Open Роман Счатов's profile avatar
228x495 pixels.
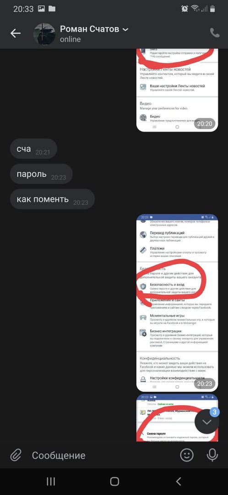(44, 34)
